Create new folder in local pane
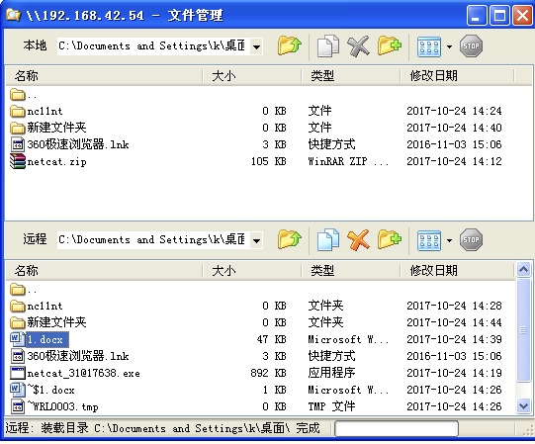This screenshot has width=535, height=444. coord(390,45)
